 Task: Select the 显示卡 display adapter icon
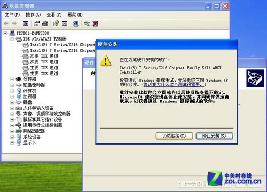[19, 142]
